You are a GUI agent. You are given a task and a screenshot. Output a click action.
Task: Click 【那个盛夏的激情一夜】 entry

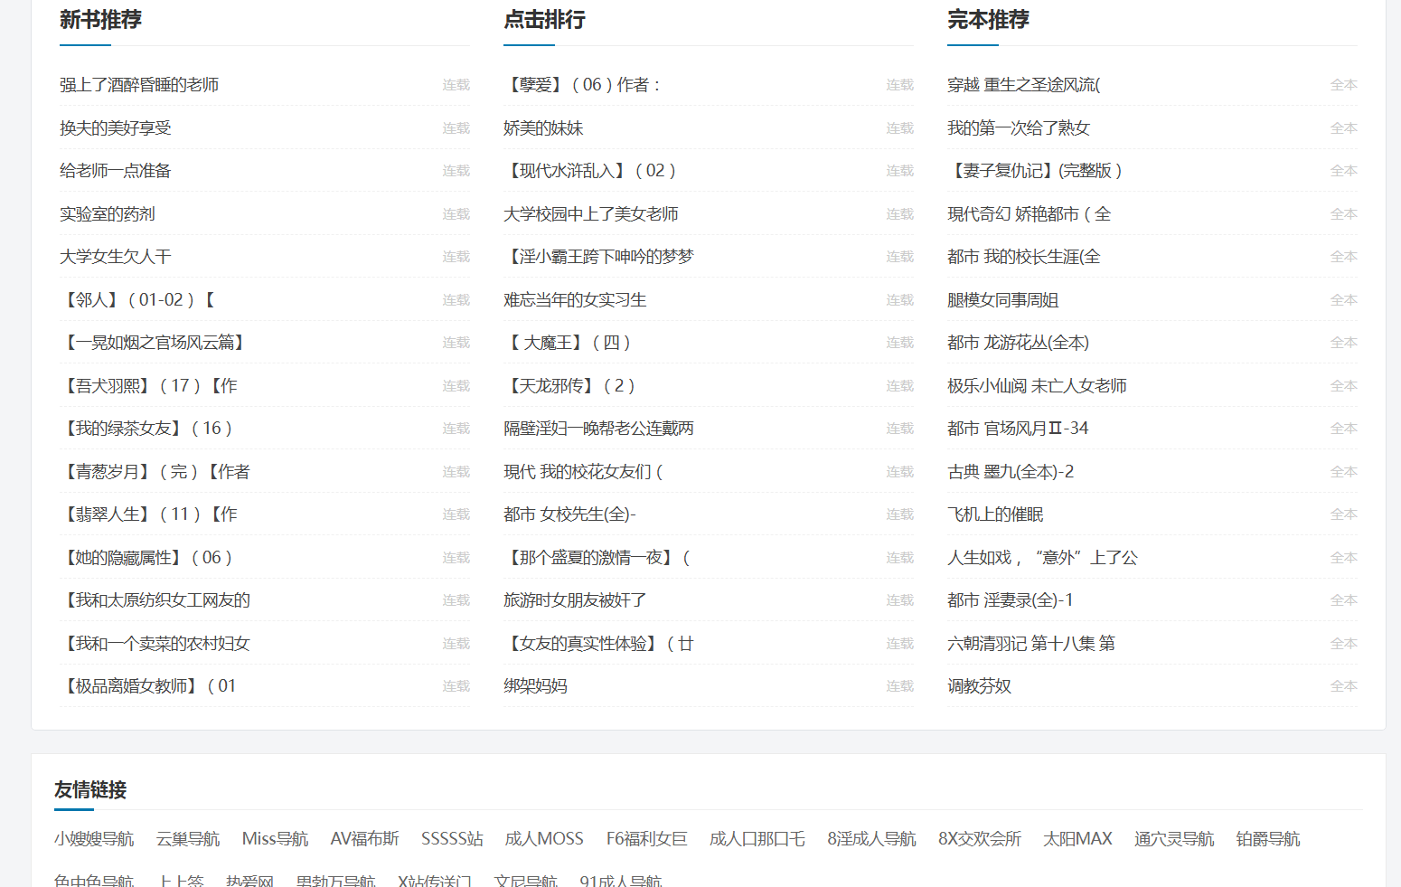597,558
